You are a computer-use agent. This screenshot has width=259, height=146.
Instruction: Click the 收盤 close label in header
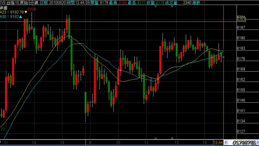151,3
